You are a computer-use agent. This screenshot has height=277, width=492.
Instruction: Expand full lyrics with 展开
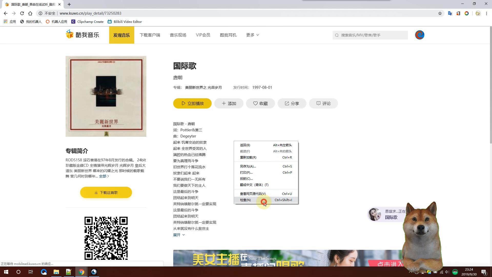coord(179,235)
